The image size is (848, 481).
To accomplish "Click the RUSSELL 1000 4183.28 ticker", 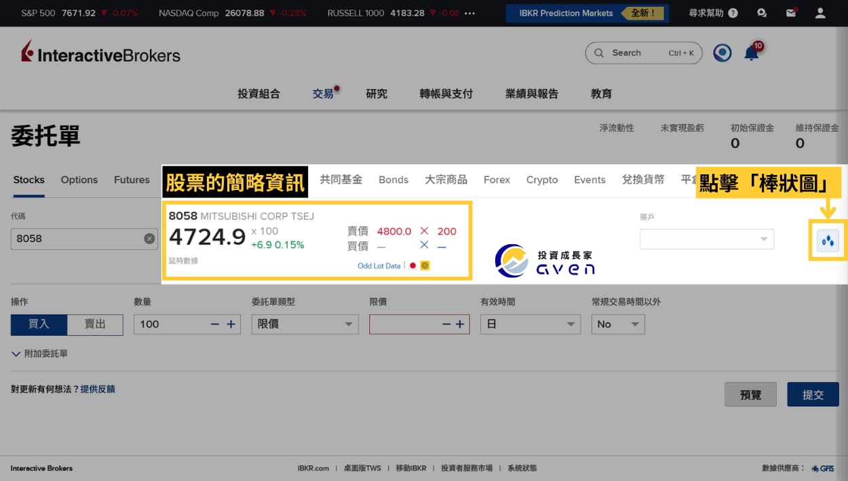I will (393, 13).
